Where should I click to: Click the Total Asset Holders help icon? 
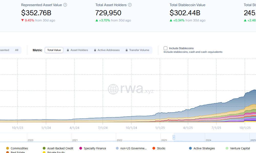coord(130,5)
